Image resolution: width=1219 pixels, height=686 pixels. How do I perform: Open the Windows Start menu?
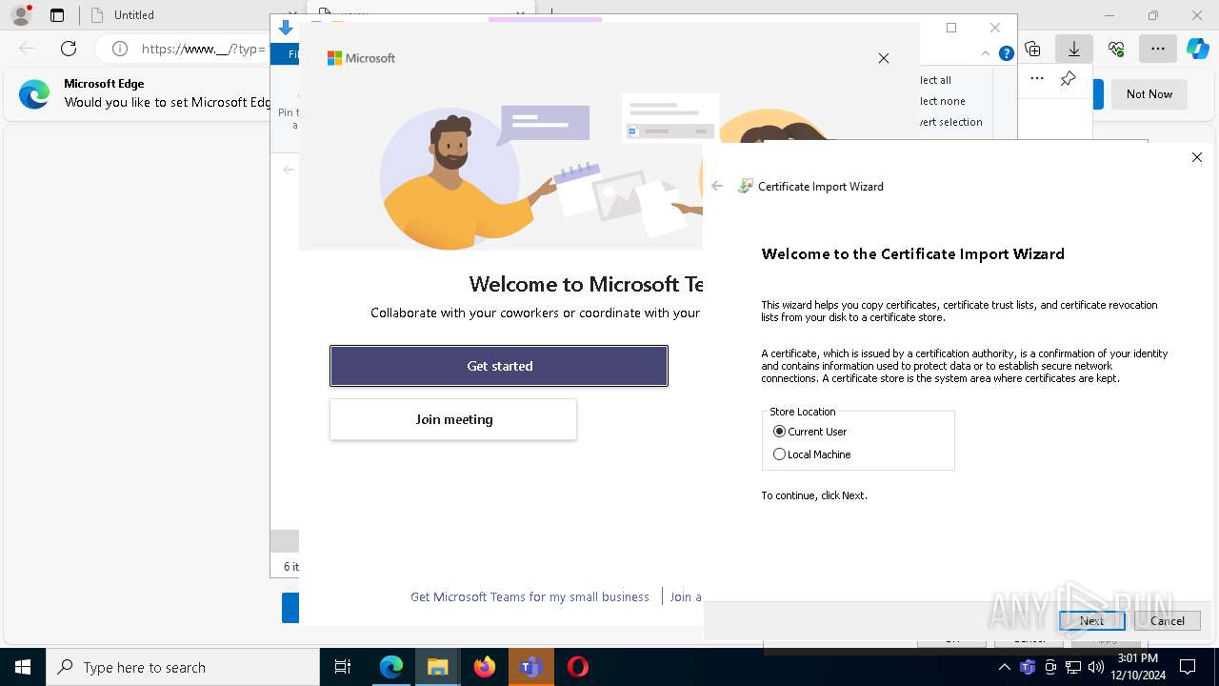click(x=22, y=667)
